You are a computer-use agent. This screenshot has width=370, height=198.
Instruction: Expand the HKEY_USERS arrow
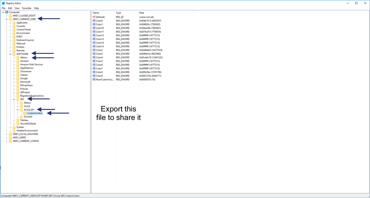pyautogui.click(x=7, y=138)
